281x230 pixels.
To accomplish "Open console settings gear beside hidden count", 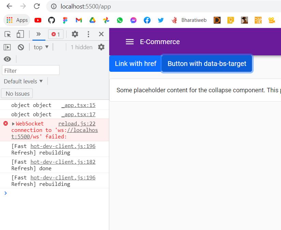I will 101,47.
